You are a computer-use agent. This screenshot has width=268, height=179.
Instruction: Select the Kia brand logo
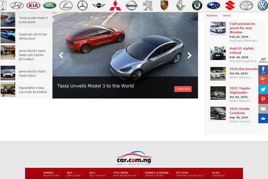33,5
